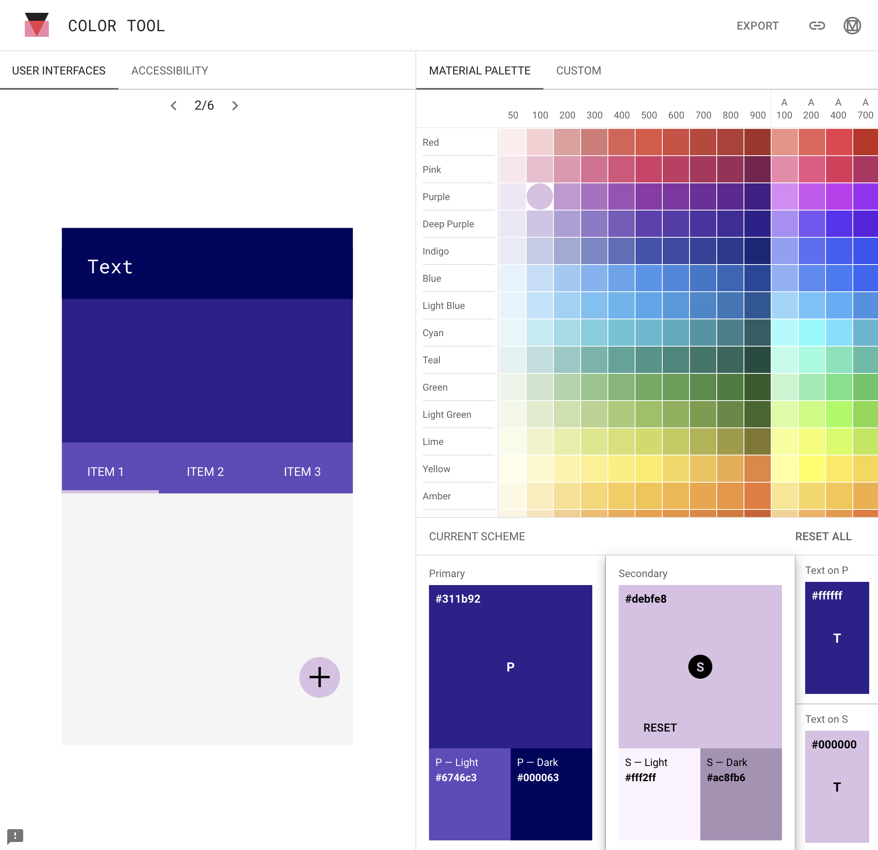Advance to next preview with right chevron
Viewport: 878px width, 850px height.
coord(235,106)
